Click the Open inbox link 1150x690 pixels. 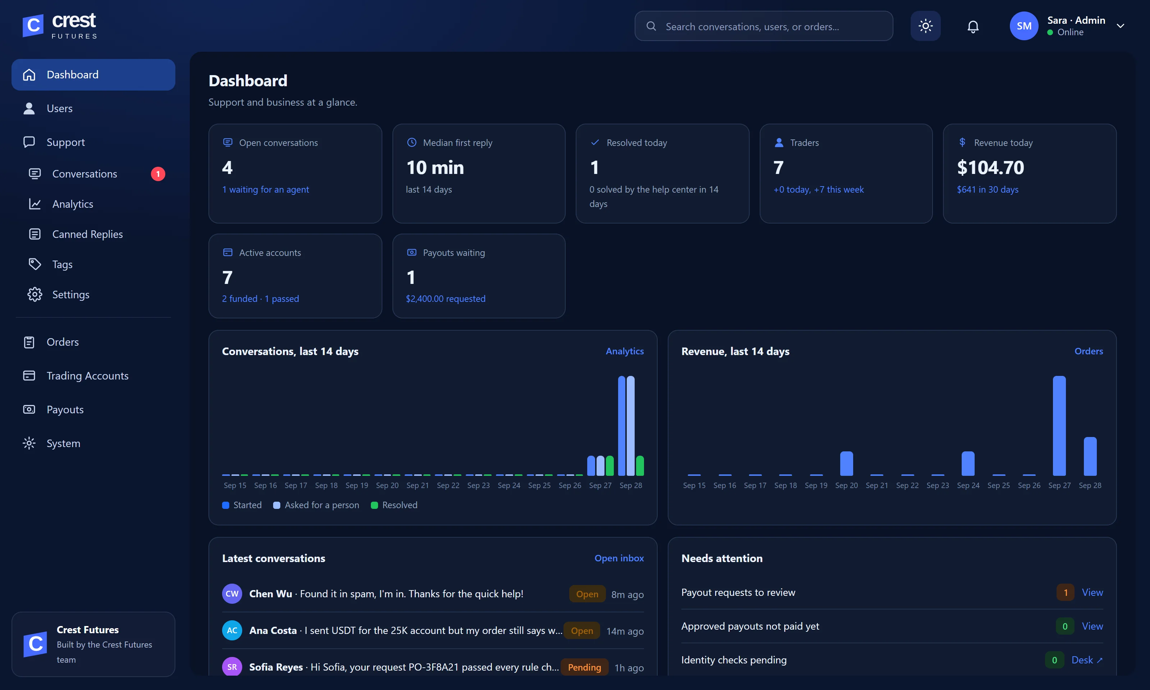(x=619, y=558)
